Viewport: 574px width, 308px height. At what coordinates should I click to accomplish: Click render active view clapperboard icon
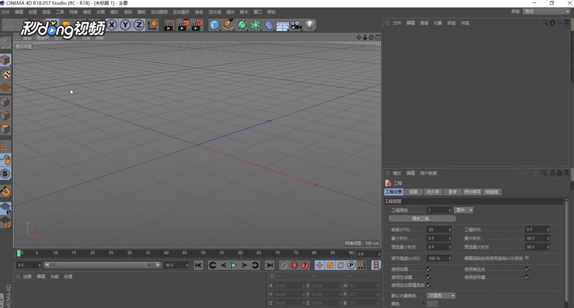[x=168, y=25]
